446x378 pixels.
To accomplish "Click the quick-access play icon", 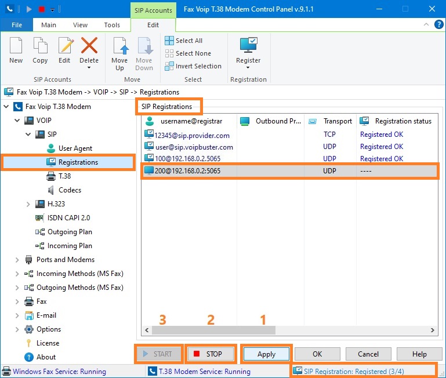I will (x=29, y=9).
